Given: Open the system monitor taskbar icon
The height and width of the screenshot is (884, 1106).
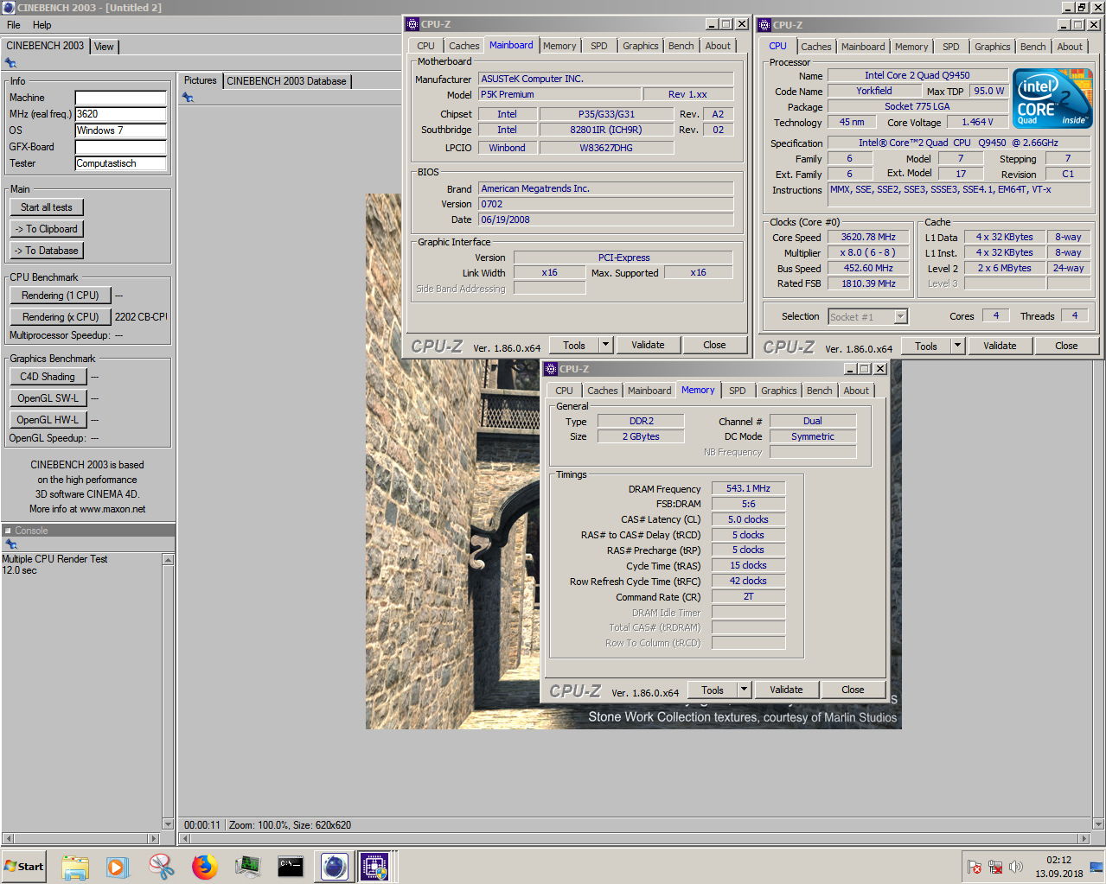Looking at the screenshot, I should tap(247, 867).
